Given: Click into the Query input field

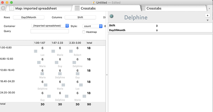Looking at the screenshot, I should coord(50,31).
